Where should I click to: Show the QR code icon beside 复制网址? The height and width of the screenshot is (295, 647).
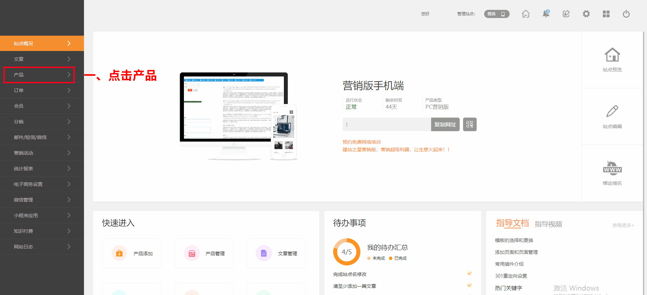coord(470,124)
